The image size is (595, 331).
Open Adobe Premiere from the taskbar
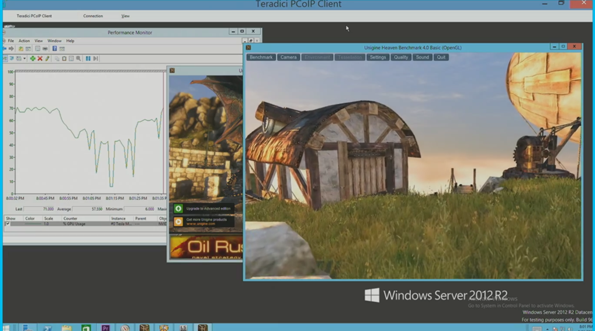pos(105,328)
